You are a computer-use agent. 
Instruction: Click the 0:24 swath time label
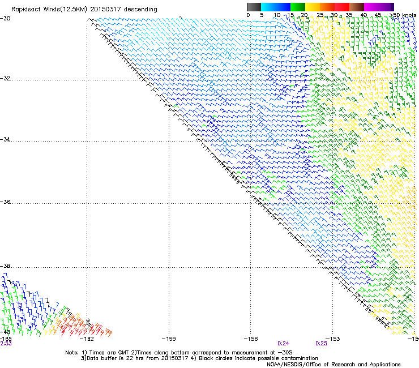pyautogui.click(x=283, y=344)
